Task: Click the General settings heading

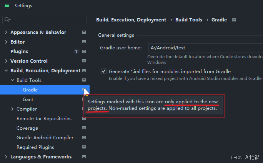Action: [116, 35]
